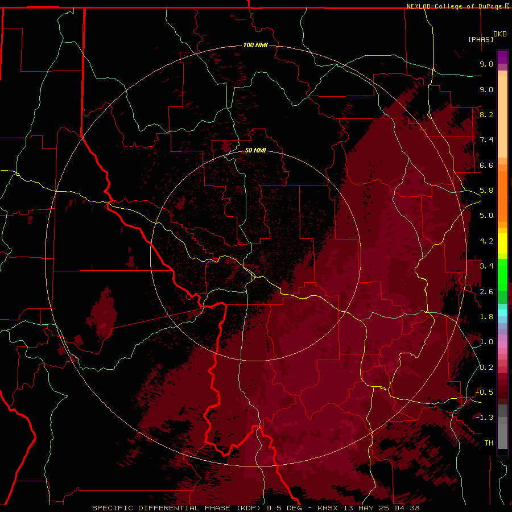Click the 1.8 color scale value
This screenshot has width=512, height=512.
tap(486, 317)
